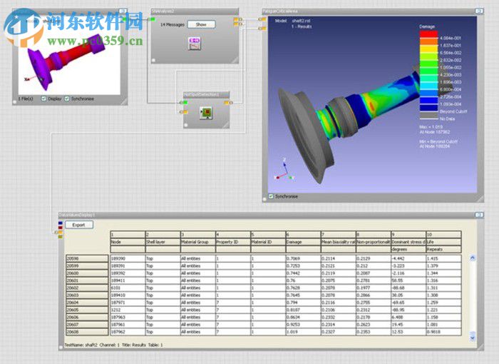Click the hot spot detection glyph icon
499x364 pixels.
[x=206, y=113]
